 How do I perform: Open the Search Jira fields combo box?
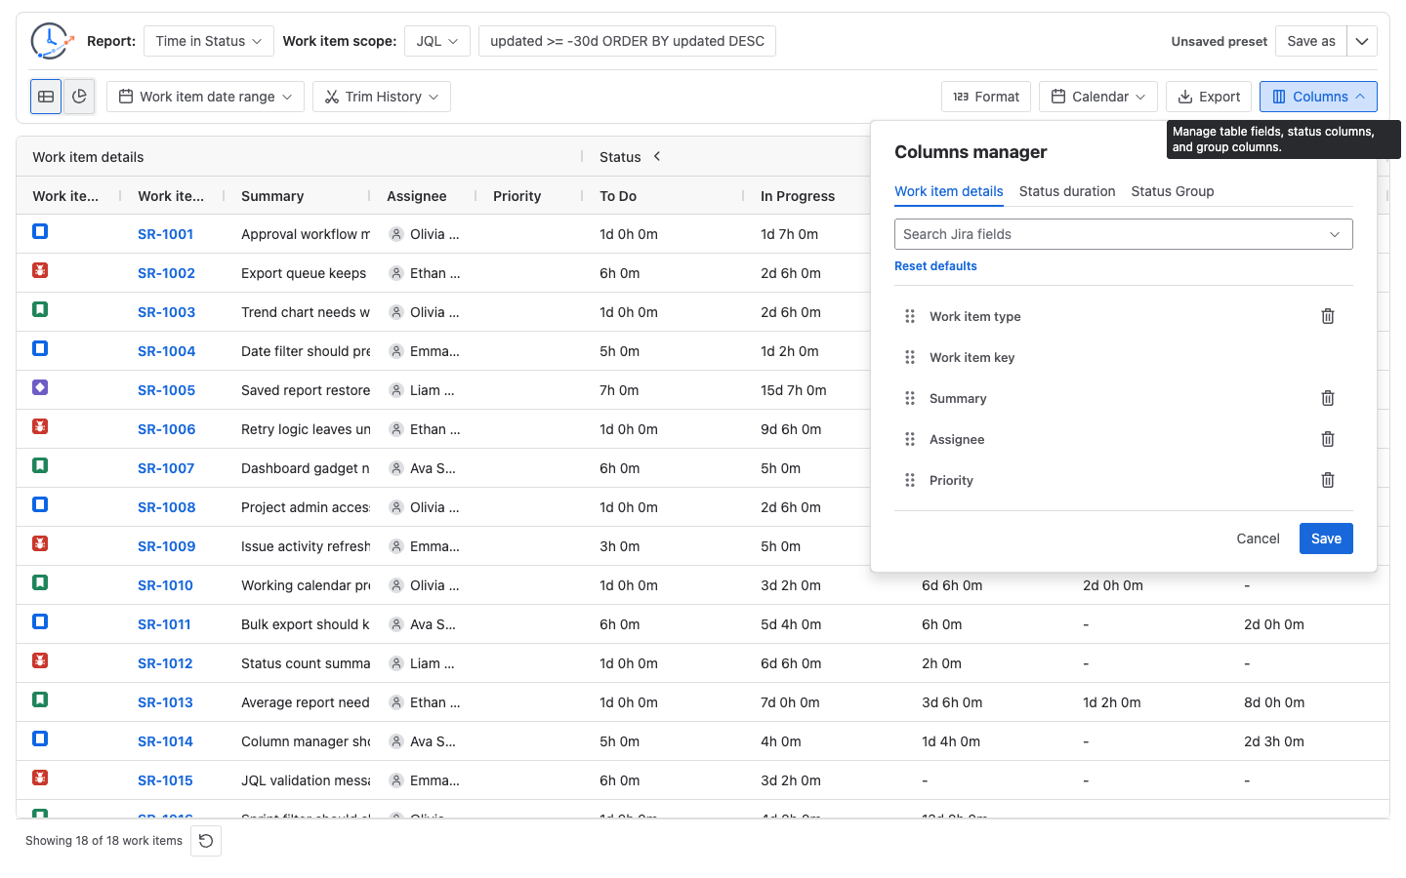[x=1124, y=234]
